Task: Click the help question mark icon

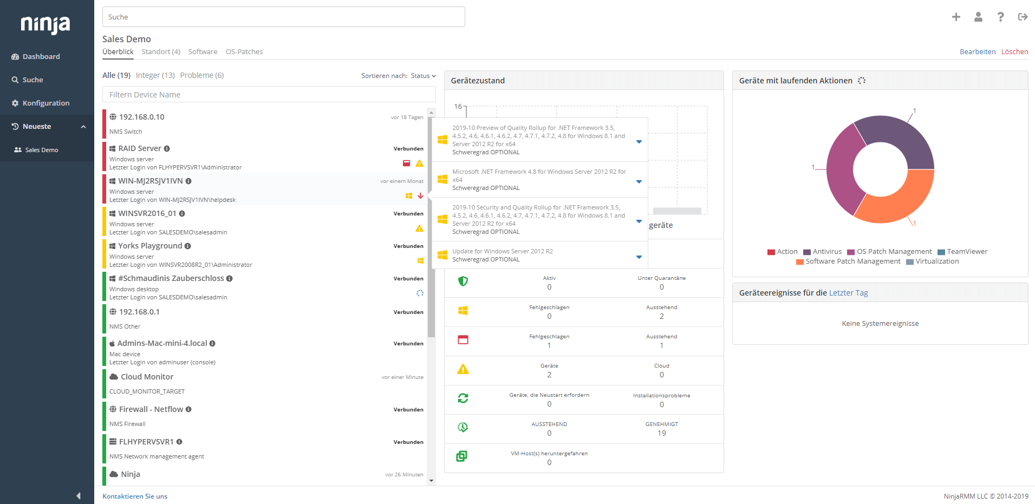Action: click(x=1000, y=17)
